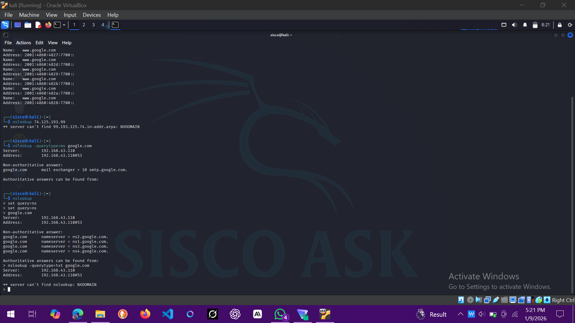Expand the terminal launcher dropdown arrow

64,25
